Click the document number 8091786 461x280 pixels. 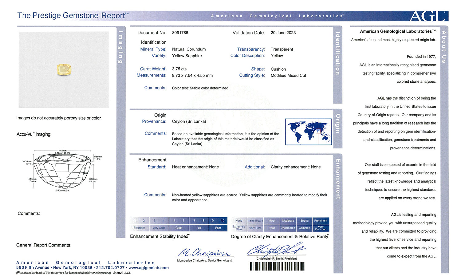tap(180, 33)
